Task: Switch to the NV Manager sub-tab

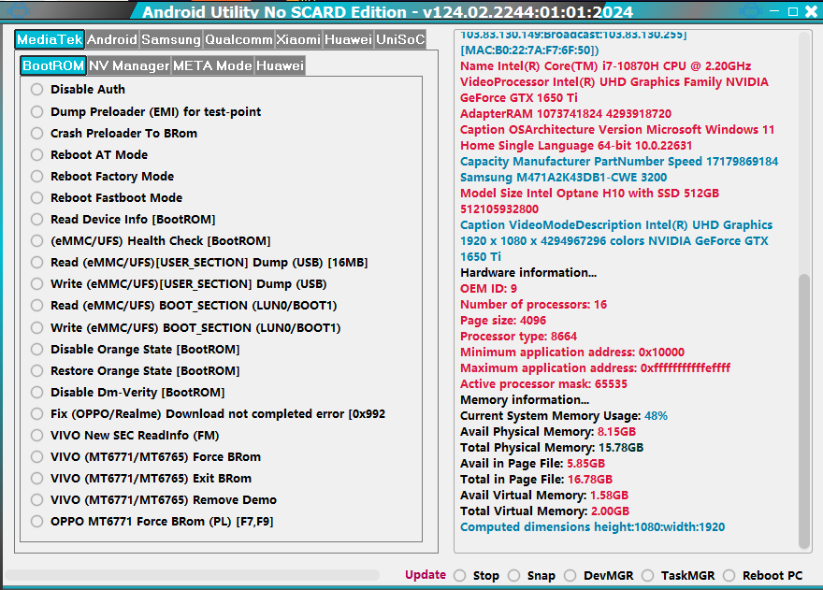Action: click(129, 66)
